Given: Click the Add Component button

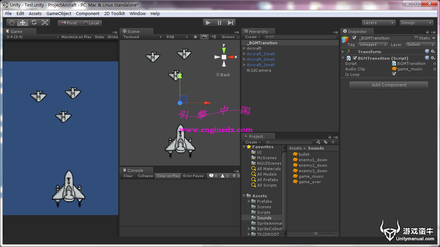Looking at the screenshot, I should (389, 85).
